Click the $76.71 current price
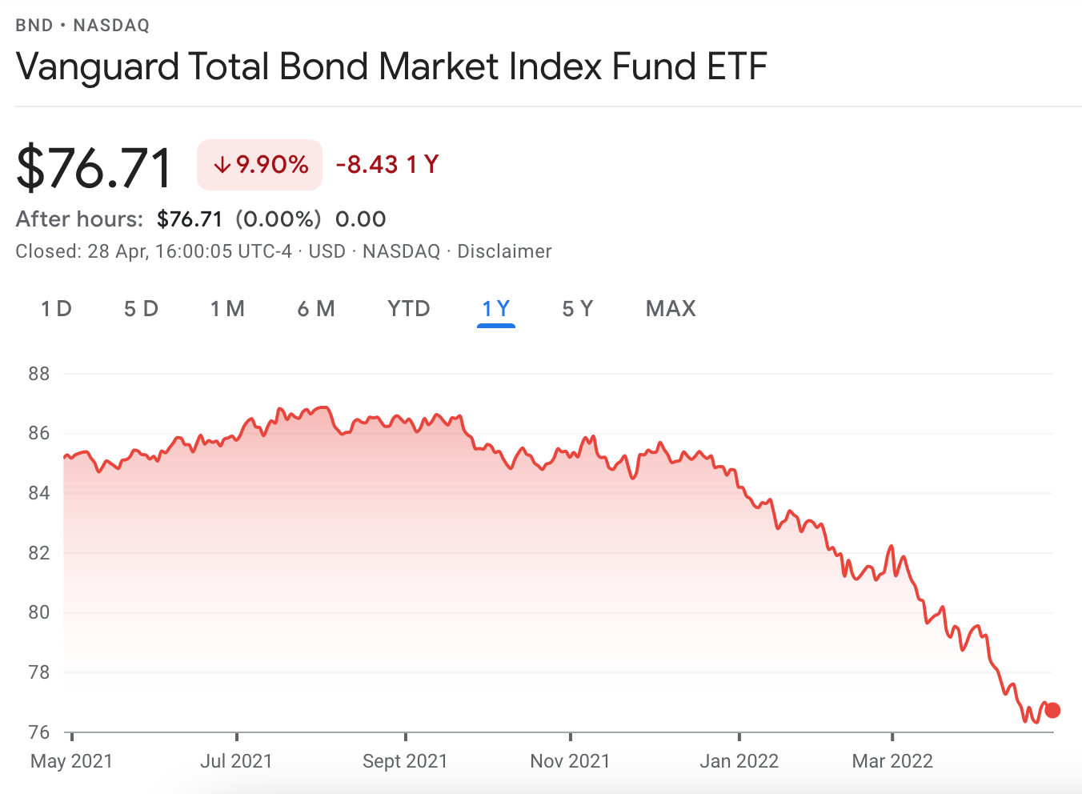The height and width of the screenshot is (794, 1082). click(93, 165)
